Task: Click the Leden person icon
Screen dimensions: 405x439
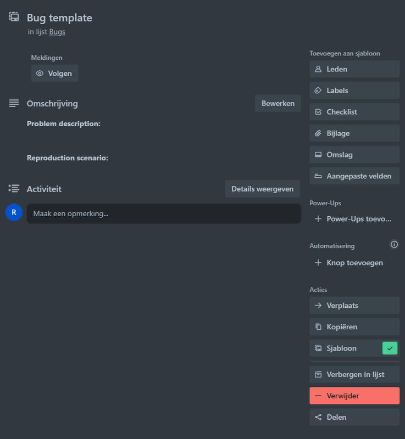Action: point(318,69)
